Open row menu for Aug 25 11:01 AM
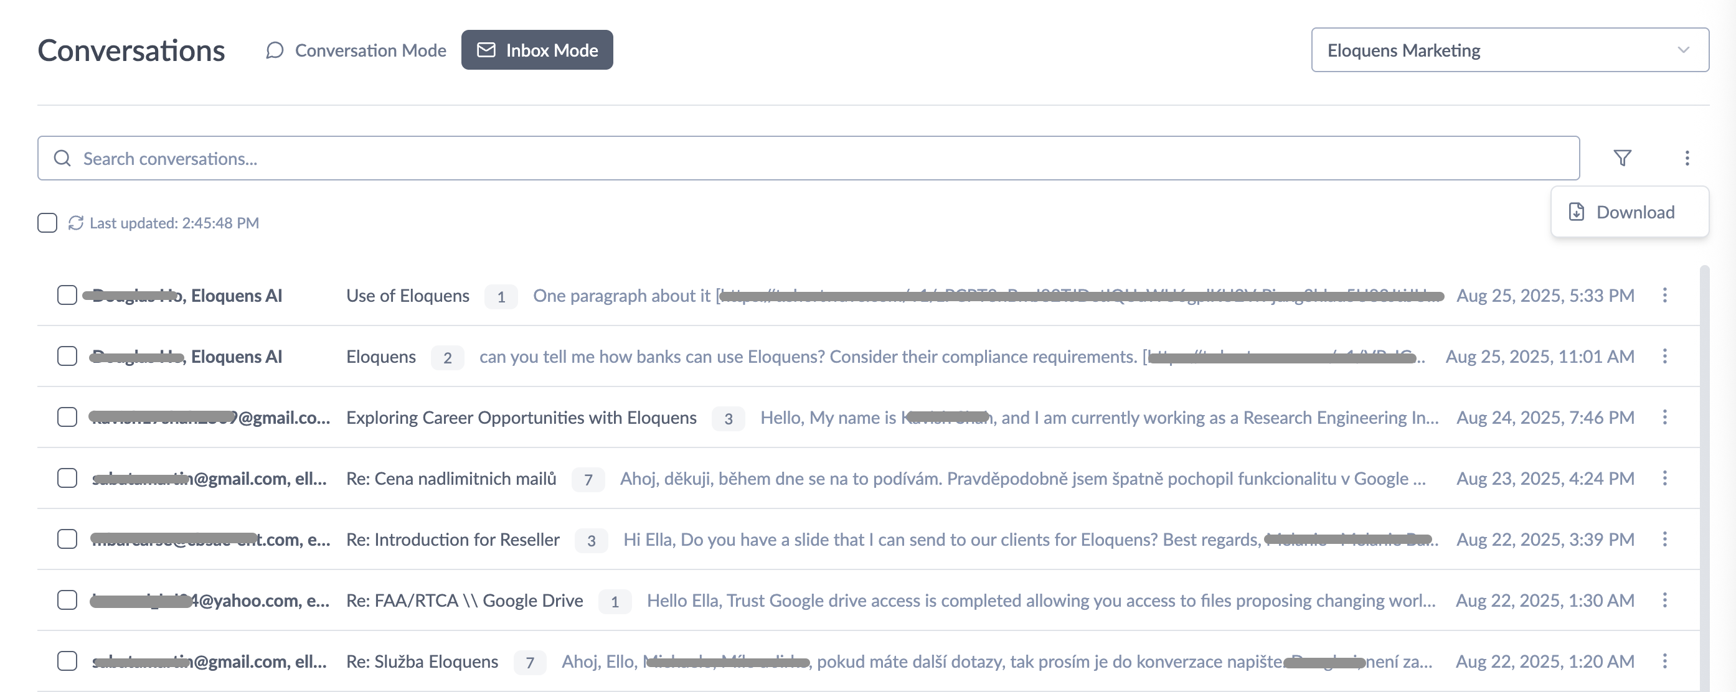The image size is (1736, 692). click(1664, 357)
